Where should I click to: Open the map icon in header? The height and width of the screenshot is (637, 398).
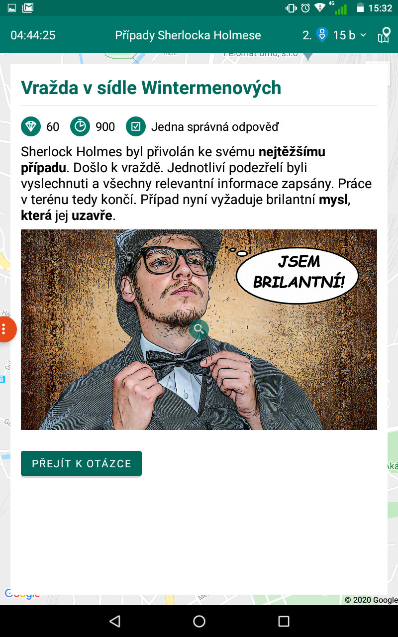(x=384, y=35)
